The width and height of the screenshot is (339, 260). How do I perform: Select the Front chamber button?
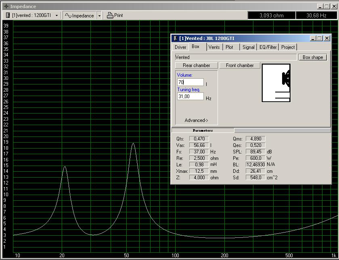[240, 65]
